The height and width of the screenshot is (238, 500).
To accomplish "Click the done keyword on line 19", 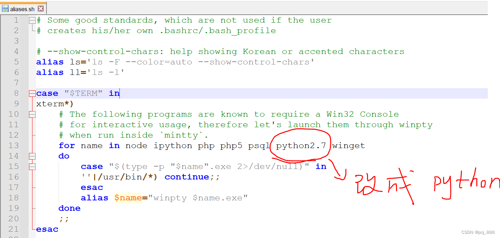I will (69, 208).
